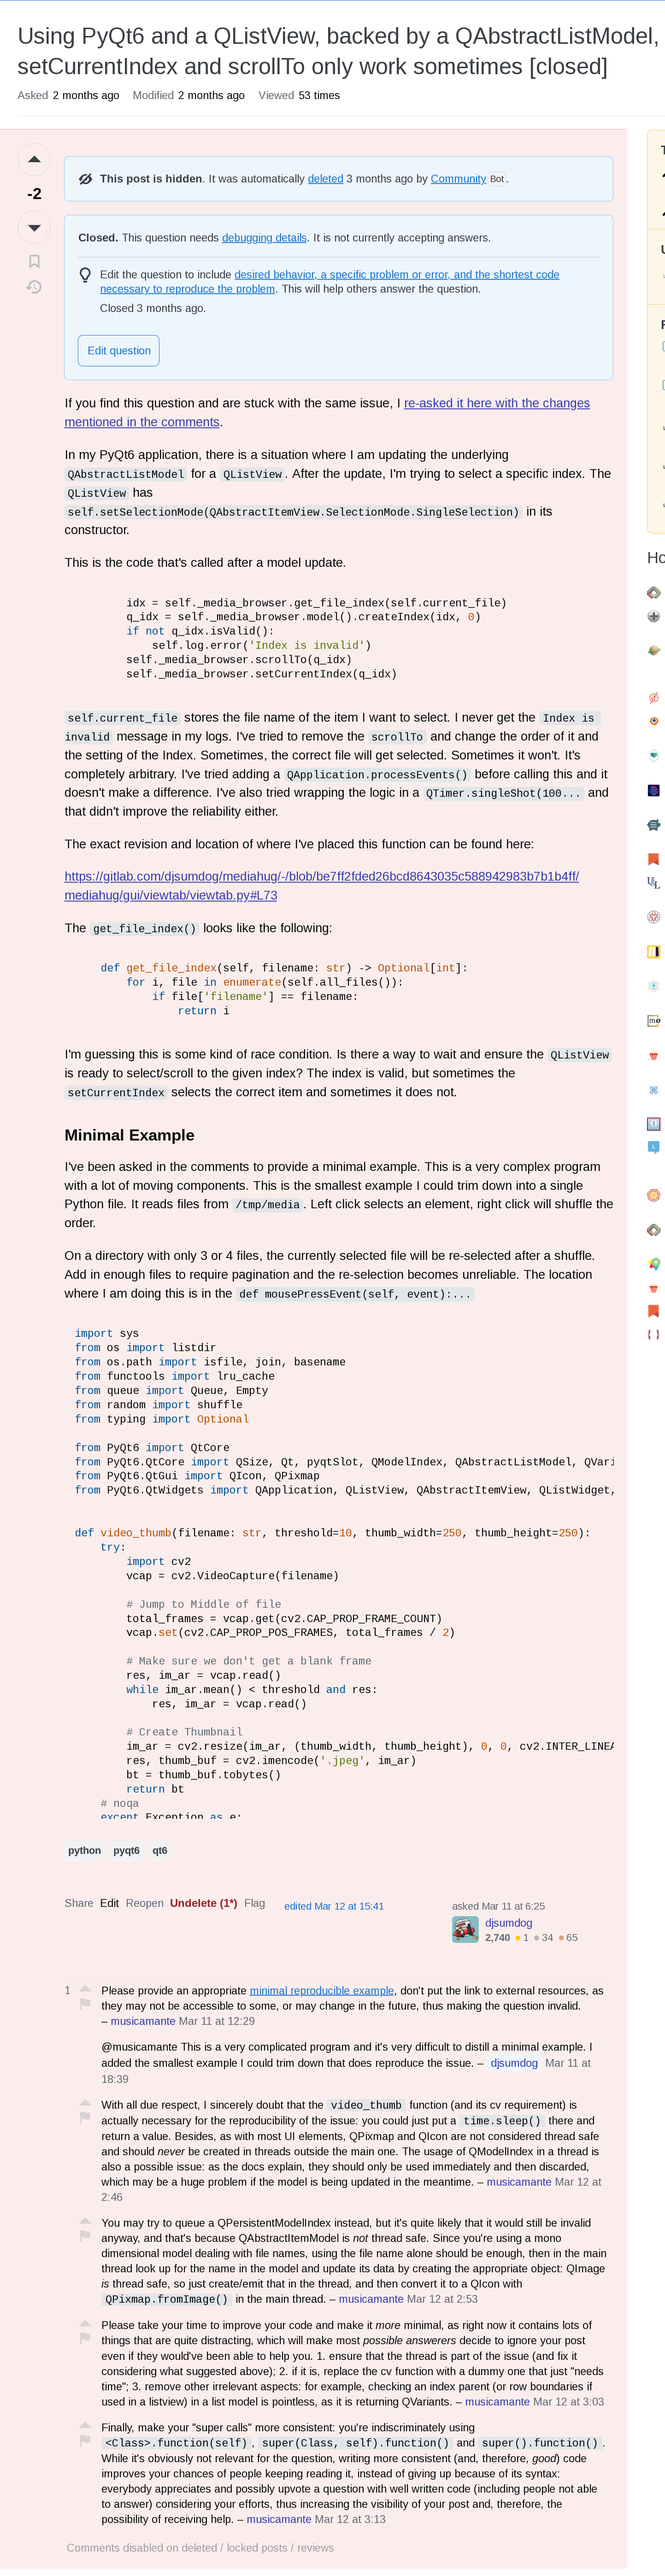Open the colorful map-pin Travel icon
The height and width of the screenshot is (2576, 665).
point(654,1264)
